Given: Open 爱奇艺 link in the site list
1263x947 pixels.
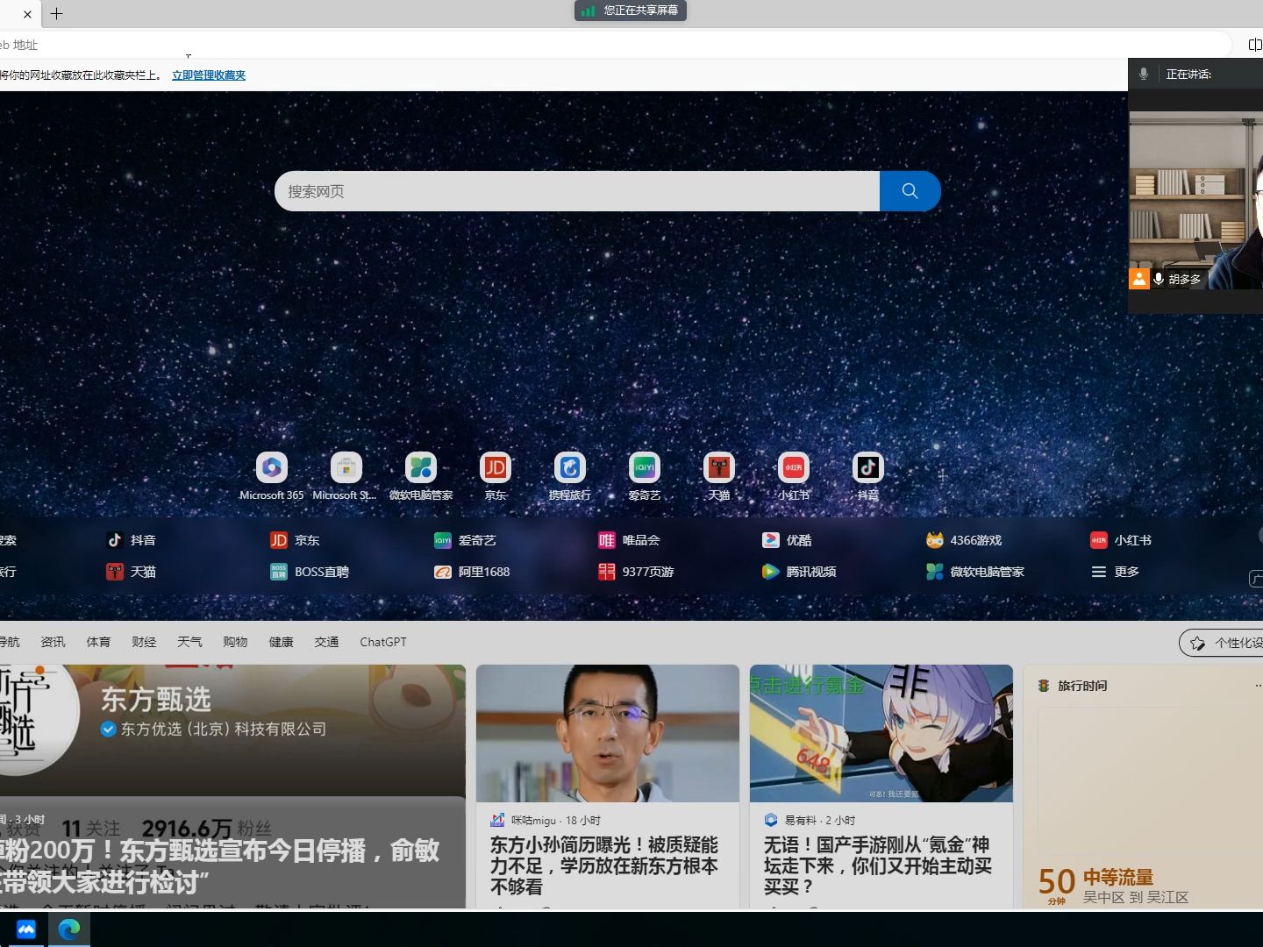Looking at the screenshot, I should (466, 540).
